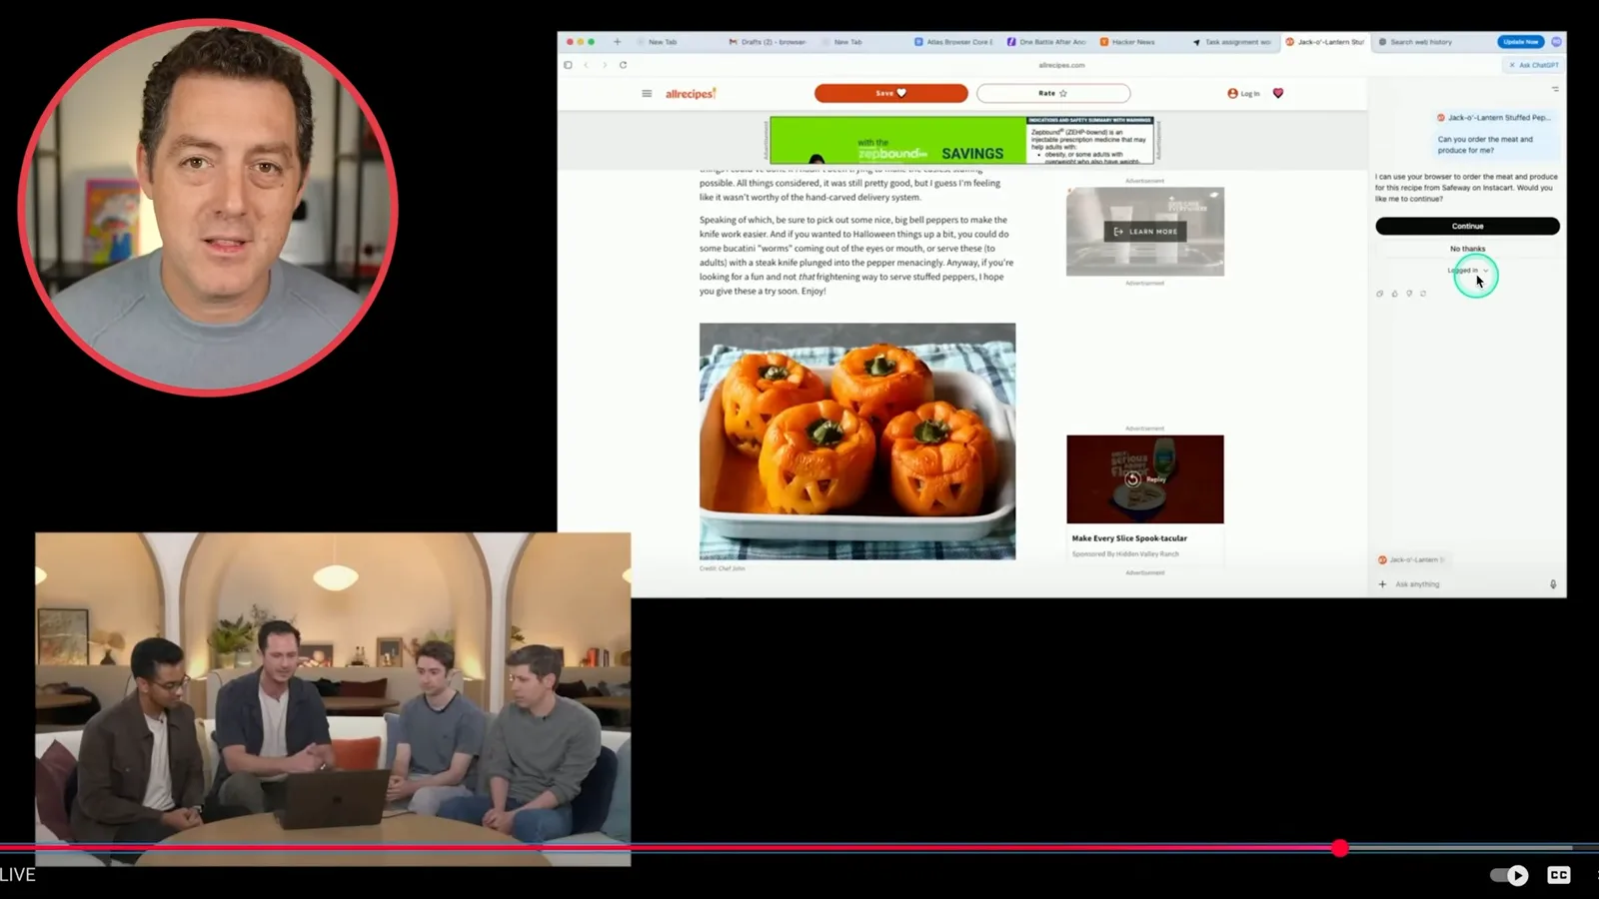The image size is (1599, 899).
Task: Click the Continue button in ChatGPT panel
Action: [x=1467, y=226]
